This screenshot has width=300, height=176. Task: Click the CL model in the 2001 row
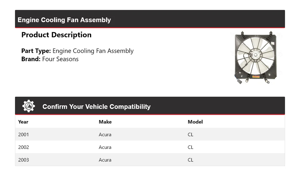190,135
